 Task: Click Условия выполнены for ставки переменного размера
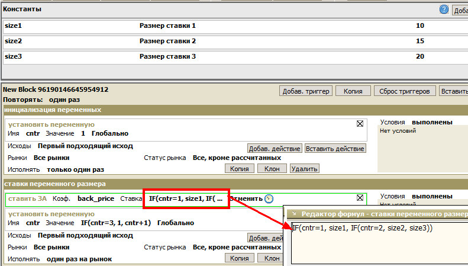pos(432,196)
